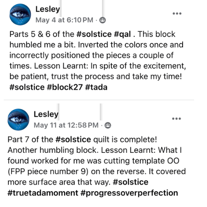Open Lesley's profile name in the May 11 post
This screenshot has width=207, height=207.
tap(46, 115)
